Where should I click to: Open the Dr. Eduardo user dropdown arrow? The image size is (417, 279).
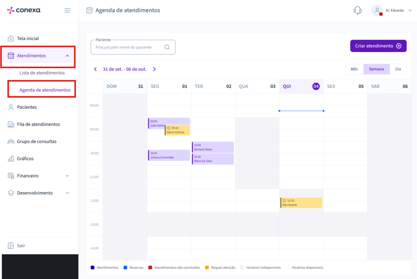[x=410, y=10]
